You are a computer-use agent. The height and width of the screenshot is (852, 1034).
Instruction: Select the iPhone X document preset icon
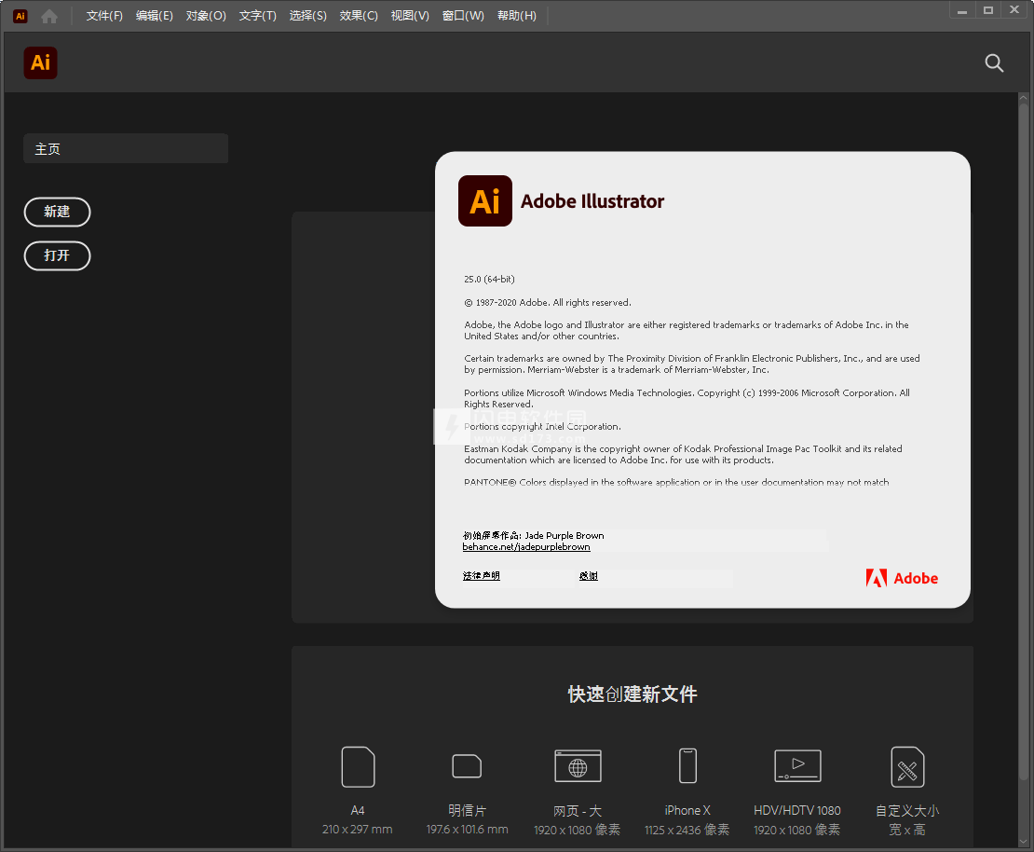tap(687, 765)
